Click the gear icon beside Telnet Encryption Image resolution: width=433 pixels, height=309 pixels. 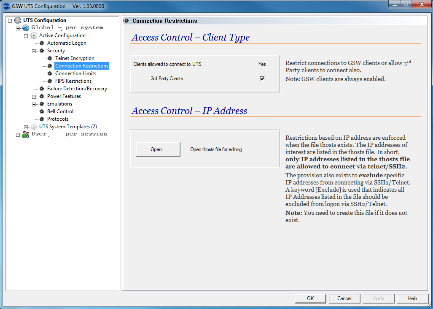point(50,58)
